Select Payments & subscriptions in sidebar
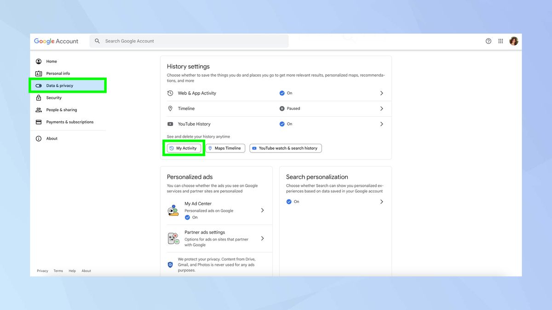The width and height of the screenshot is (552, 310). tap(69, 122)
